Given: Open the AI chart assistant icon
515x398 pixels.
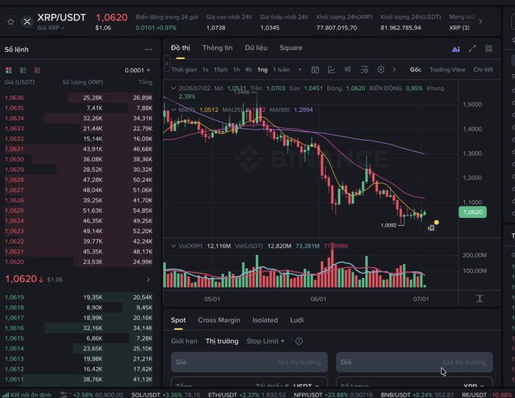Looking at the screenshot, I should point(456,49).
